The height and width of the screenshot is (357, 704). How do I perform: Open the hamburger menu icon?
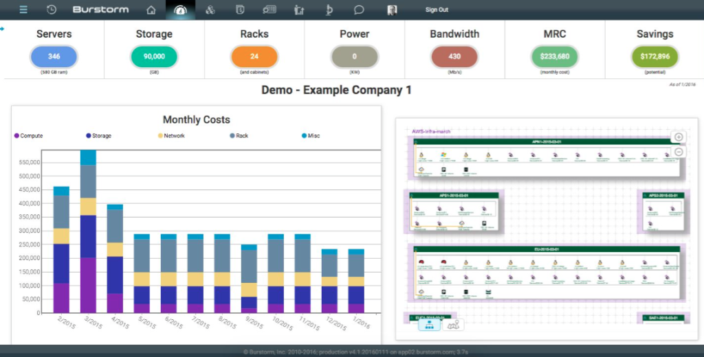tap(23, 10)
